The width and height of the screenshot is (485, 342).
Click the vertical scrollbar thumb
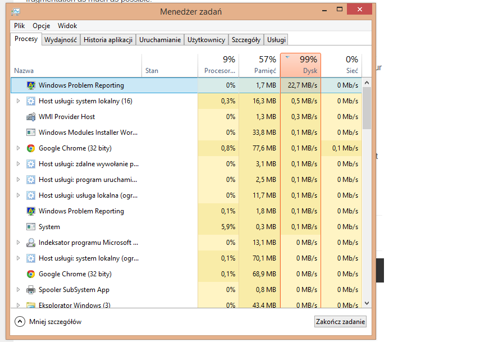pyautogui.click(x=367, y=108)
